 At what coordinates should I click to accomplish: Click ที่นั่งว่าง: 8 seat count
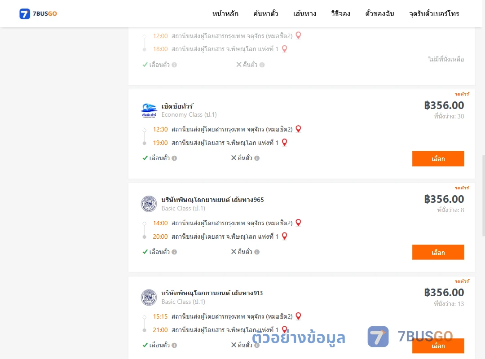tap(450, 210)
